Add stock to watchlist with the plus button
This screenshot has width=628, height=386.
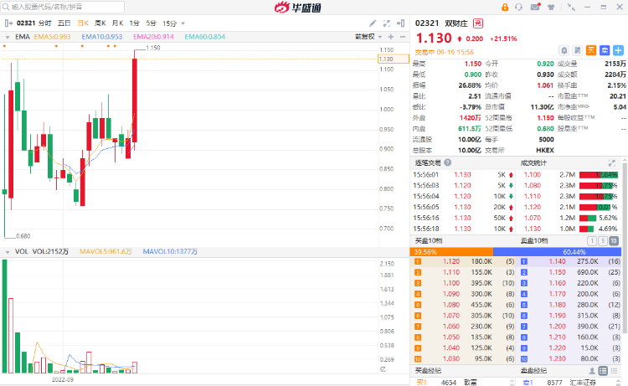point(619,50)
